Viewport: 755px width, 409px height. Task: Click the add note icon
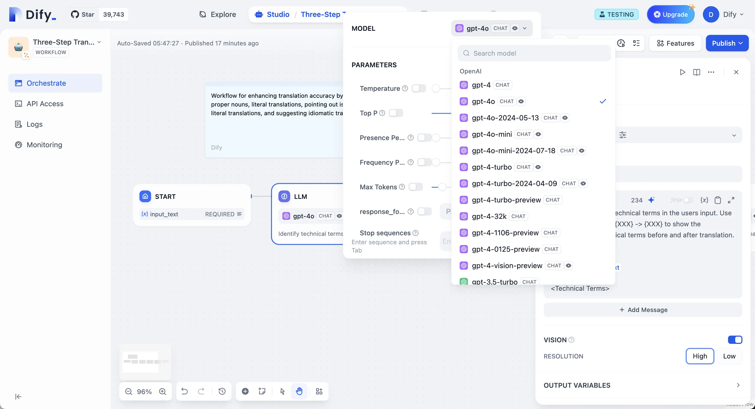pos(262,391)
